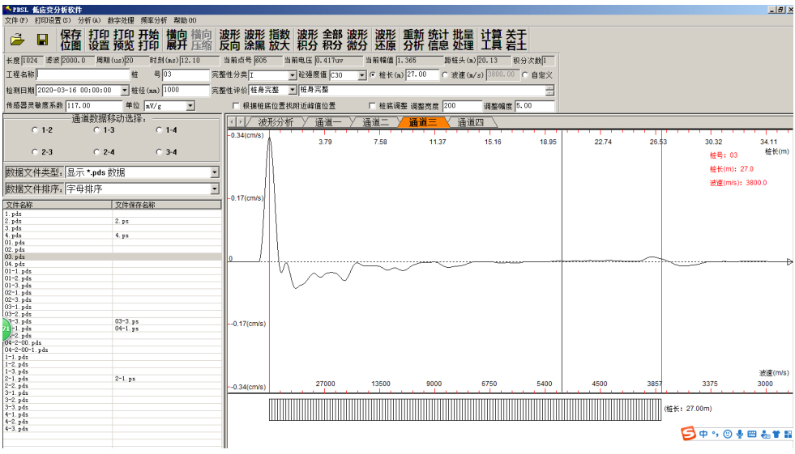Image resolution: width=795 pixels, height=454 pixels.
Task: Click the 调整宽度 field showing 200
Action: (462, 106)
